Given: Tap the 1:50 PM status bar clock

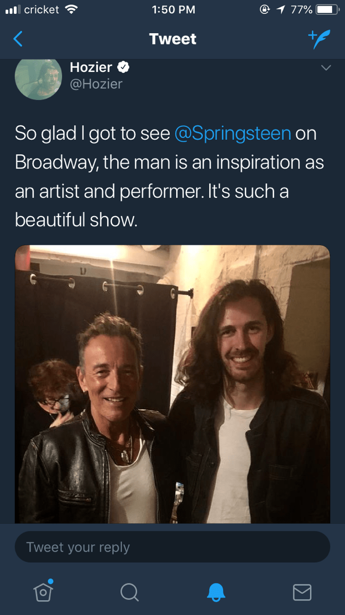Looking at the screenshot, I should pyautogui.click(x=173, y=10).
